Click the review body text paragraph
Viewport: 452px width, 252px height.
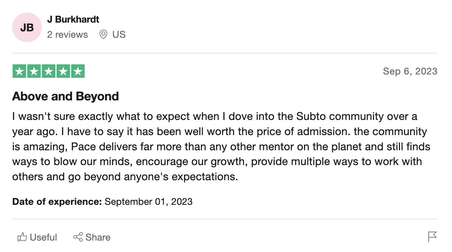(222, 147)
